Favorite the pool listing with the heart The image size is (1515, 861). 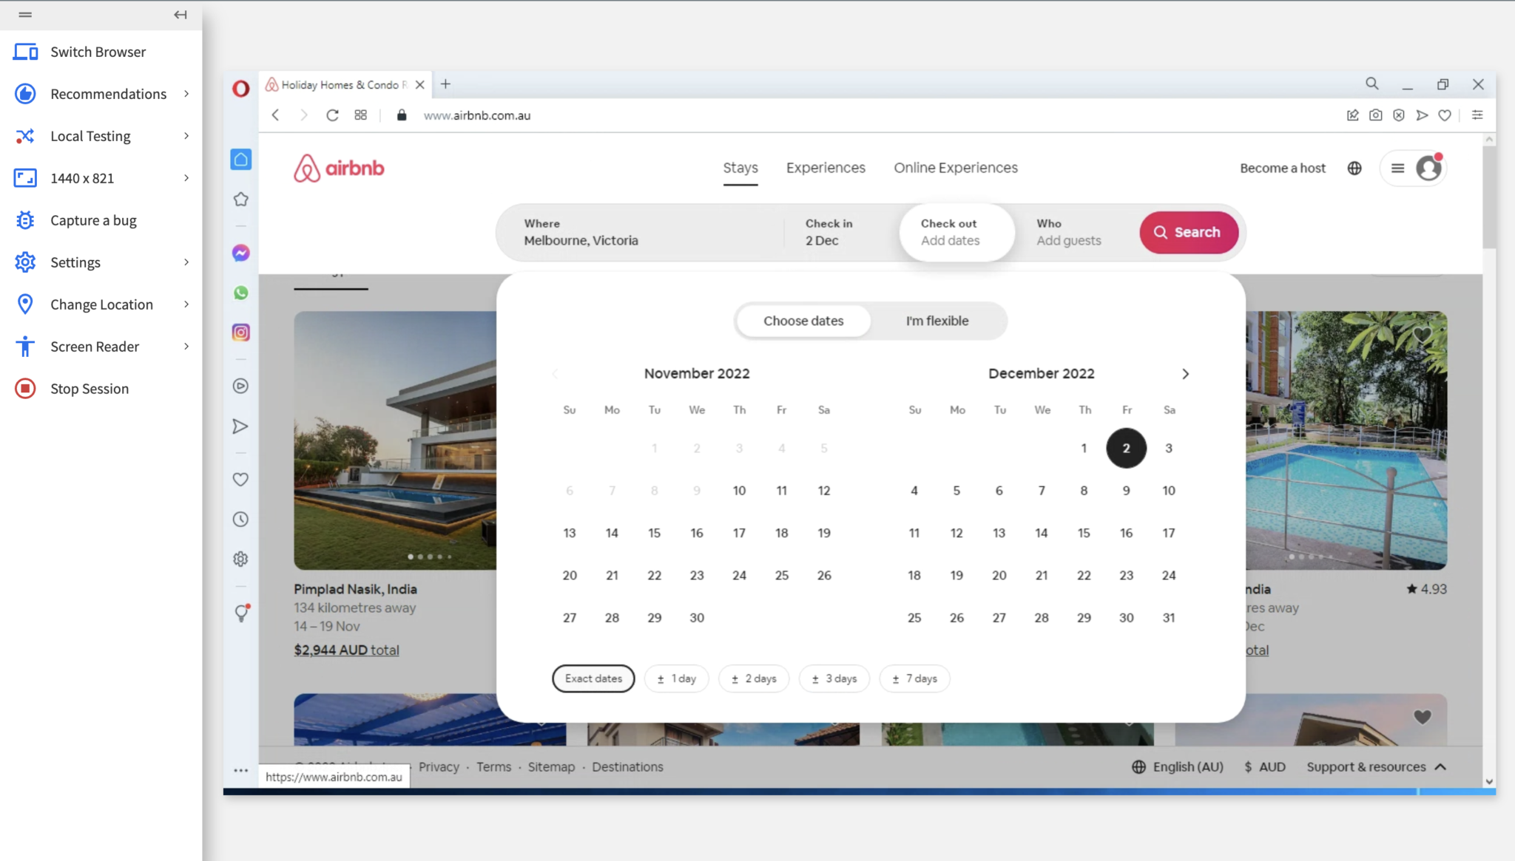pyautogui.click(x=1423, y=335)
